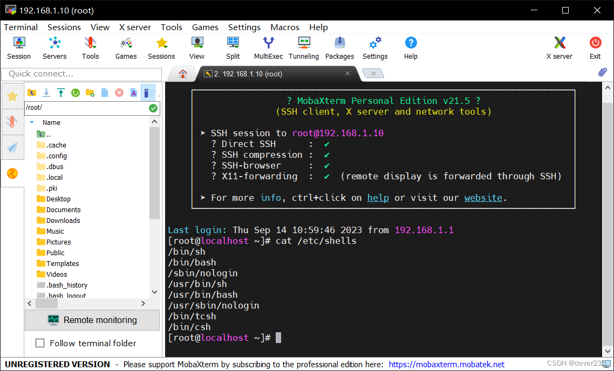The image size is (614, 371).
Task: Open the Tunneling toolbar icon
Action: click(x=304, y=48)
